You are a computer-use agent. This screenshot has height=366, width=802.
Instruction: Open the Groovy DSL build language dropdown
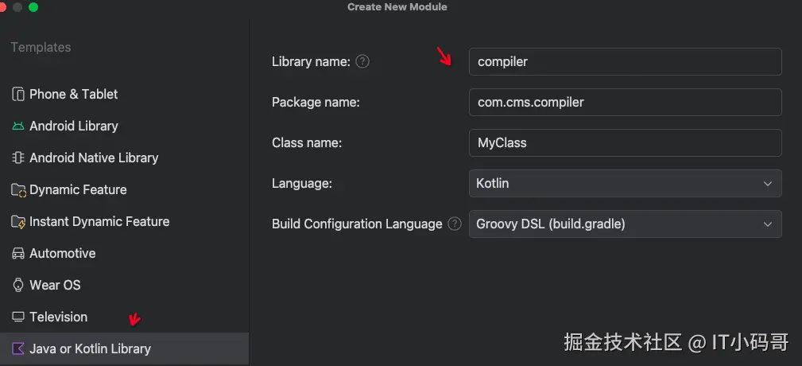tap(625, 224)
